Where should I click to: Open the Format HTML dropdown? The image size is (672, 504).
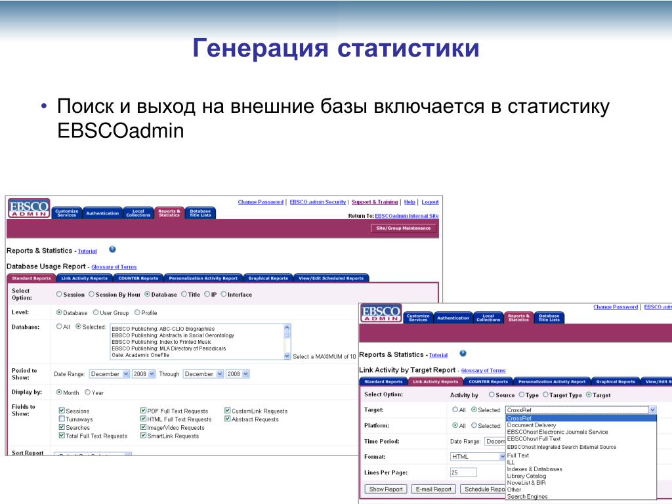click(478, 457)
